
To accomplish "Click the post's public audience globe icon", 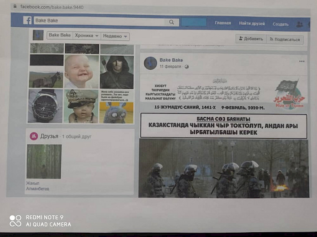I will pos(187,67).
